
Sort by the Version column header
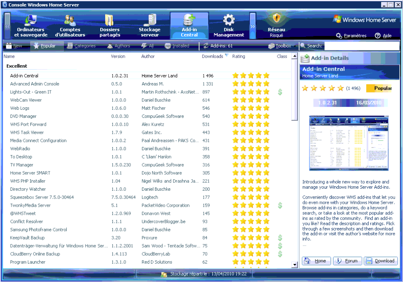(x=118, y=56)
